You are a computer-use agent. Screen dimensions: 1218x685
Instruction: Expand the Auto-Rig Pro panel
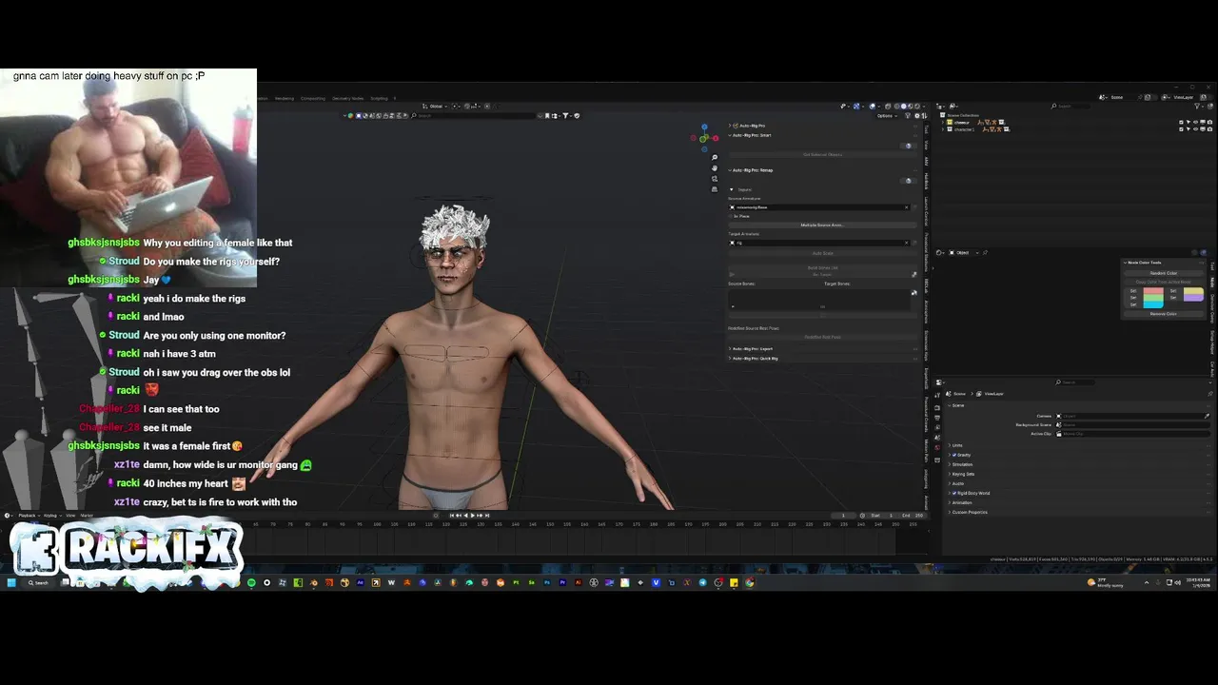click(x=730, y=126)
